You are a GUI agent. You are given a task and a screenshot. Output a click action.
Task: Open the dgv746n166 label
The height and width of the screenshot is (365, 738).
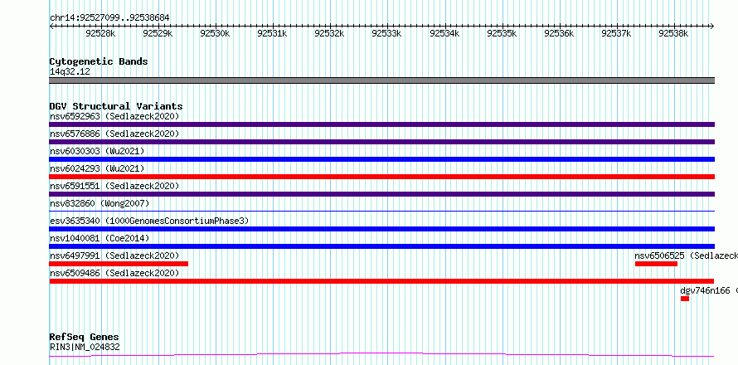click(709, 290)
